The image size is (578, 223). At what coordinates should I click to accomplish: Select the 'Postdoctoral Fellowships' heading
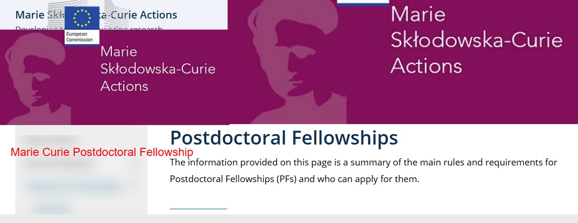point(284,138)
